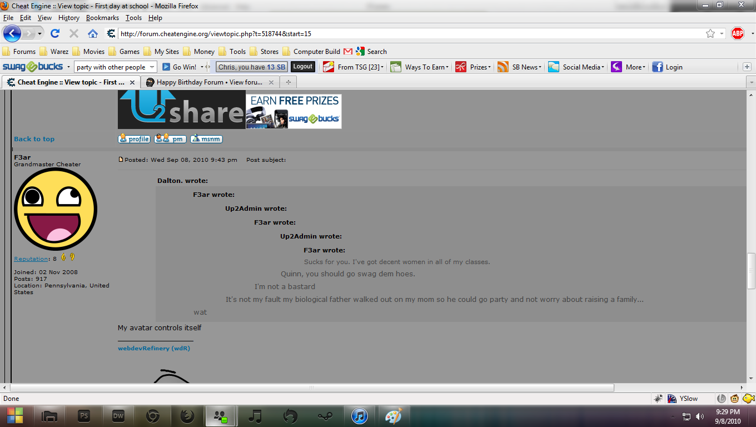Open the Computer Build bookmark folder
Image resolution: width=756 pixels, height=427 pixels.
point(311,51)
